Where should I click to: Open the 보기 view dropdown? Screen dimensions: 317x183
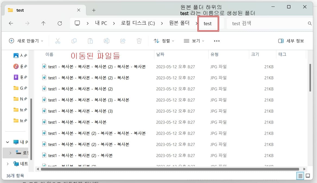(194, 41)
